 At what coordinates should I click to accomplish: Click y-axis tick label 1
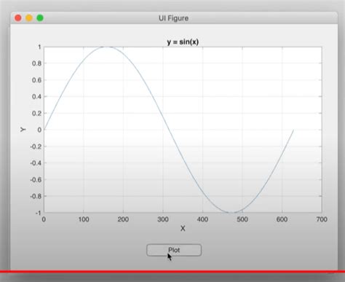point(39,47)
